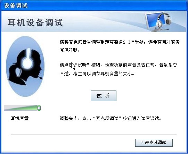Click the chevron arrow before 麦克风调试
Screen dimensions: 188x154
click(x=142, y=143)
